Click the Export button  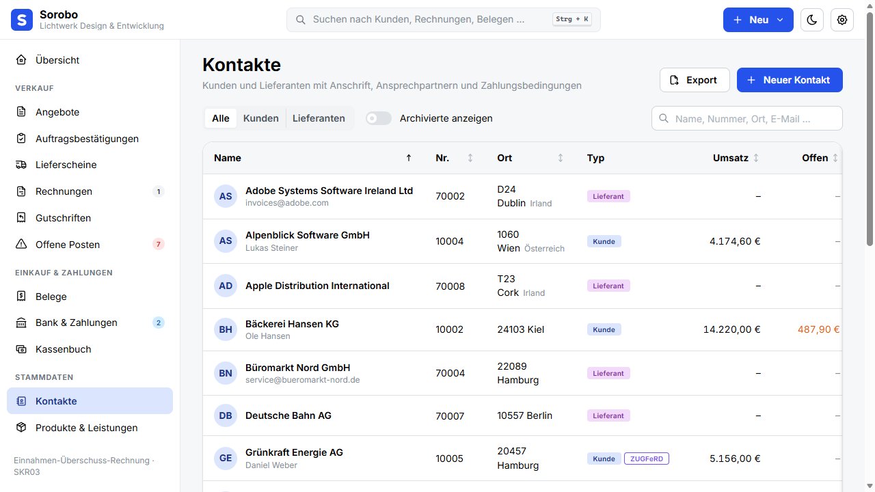(695, 80)
